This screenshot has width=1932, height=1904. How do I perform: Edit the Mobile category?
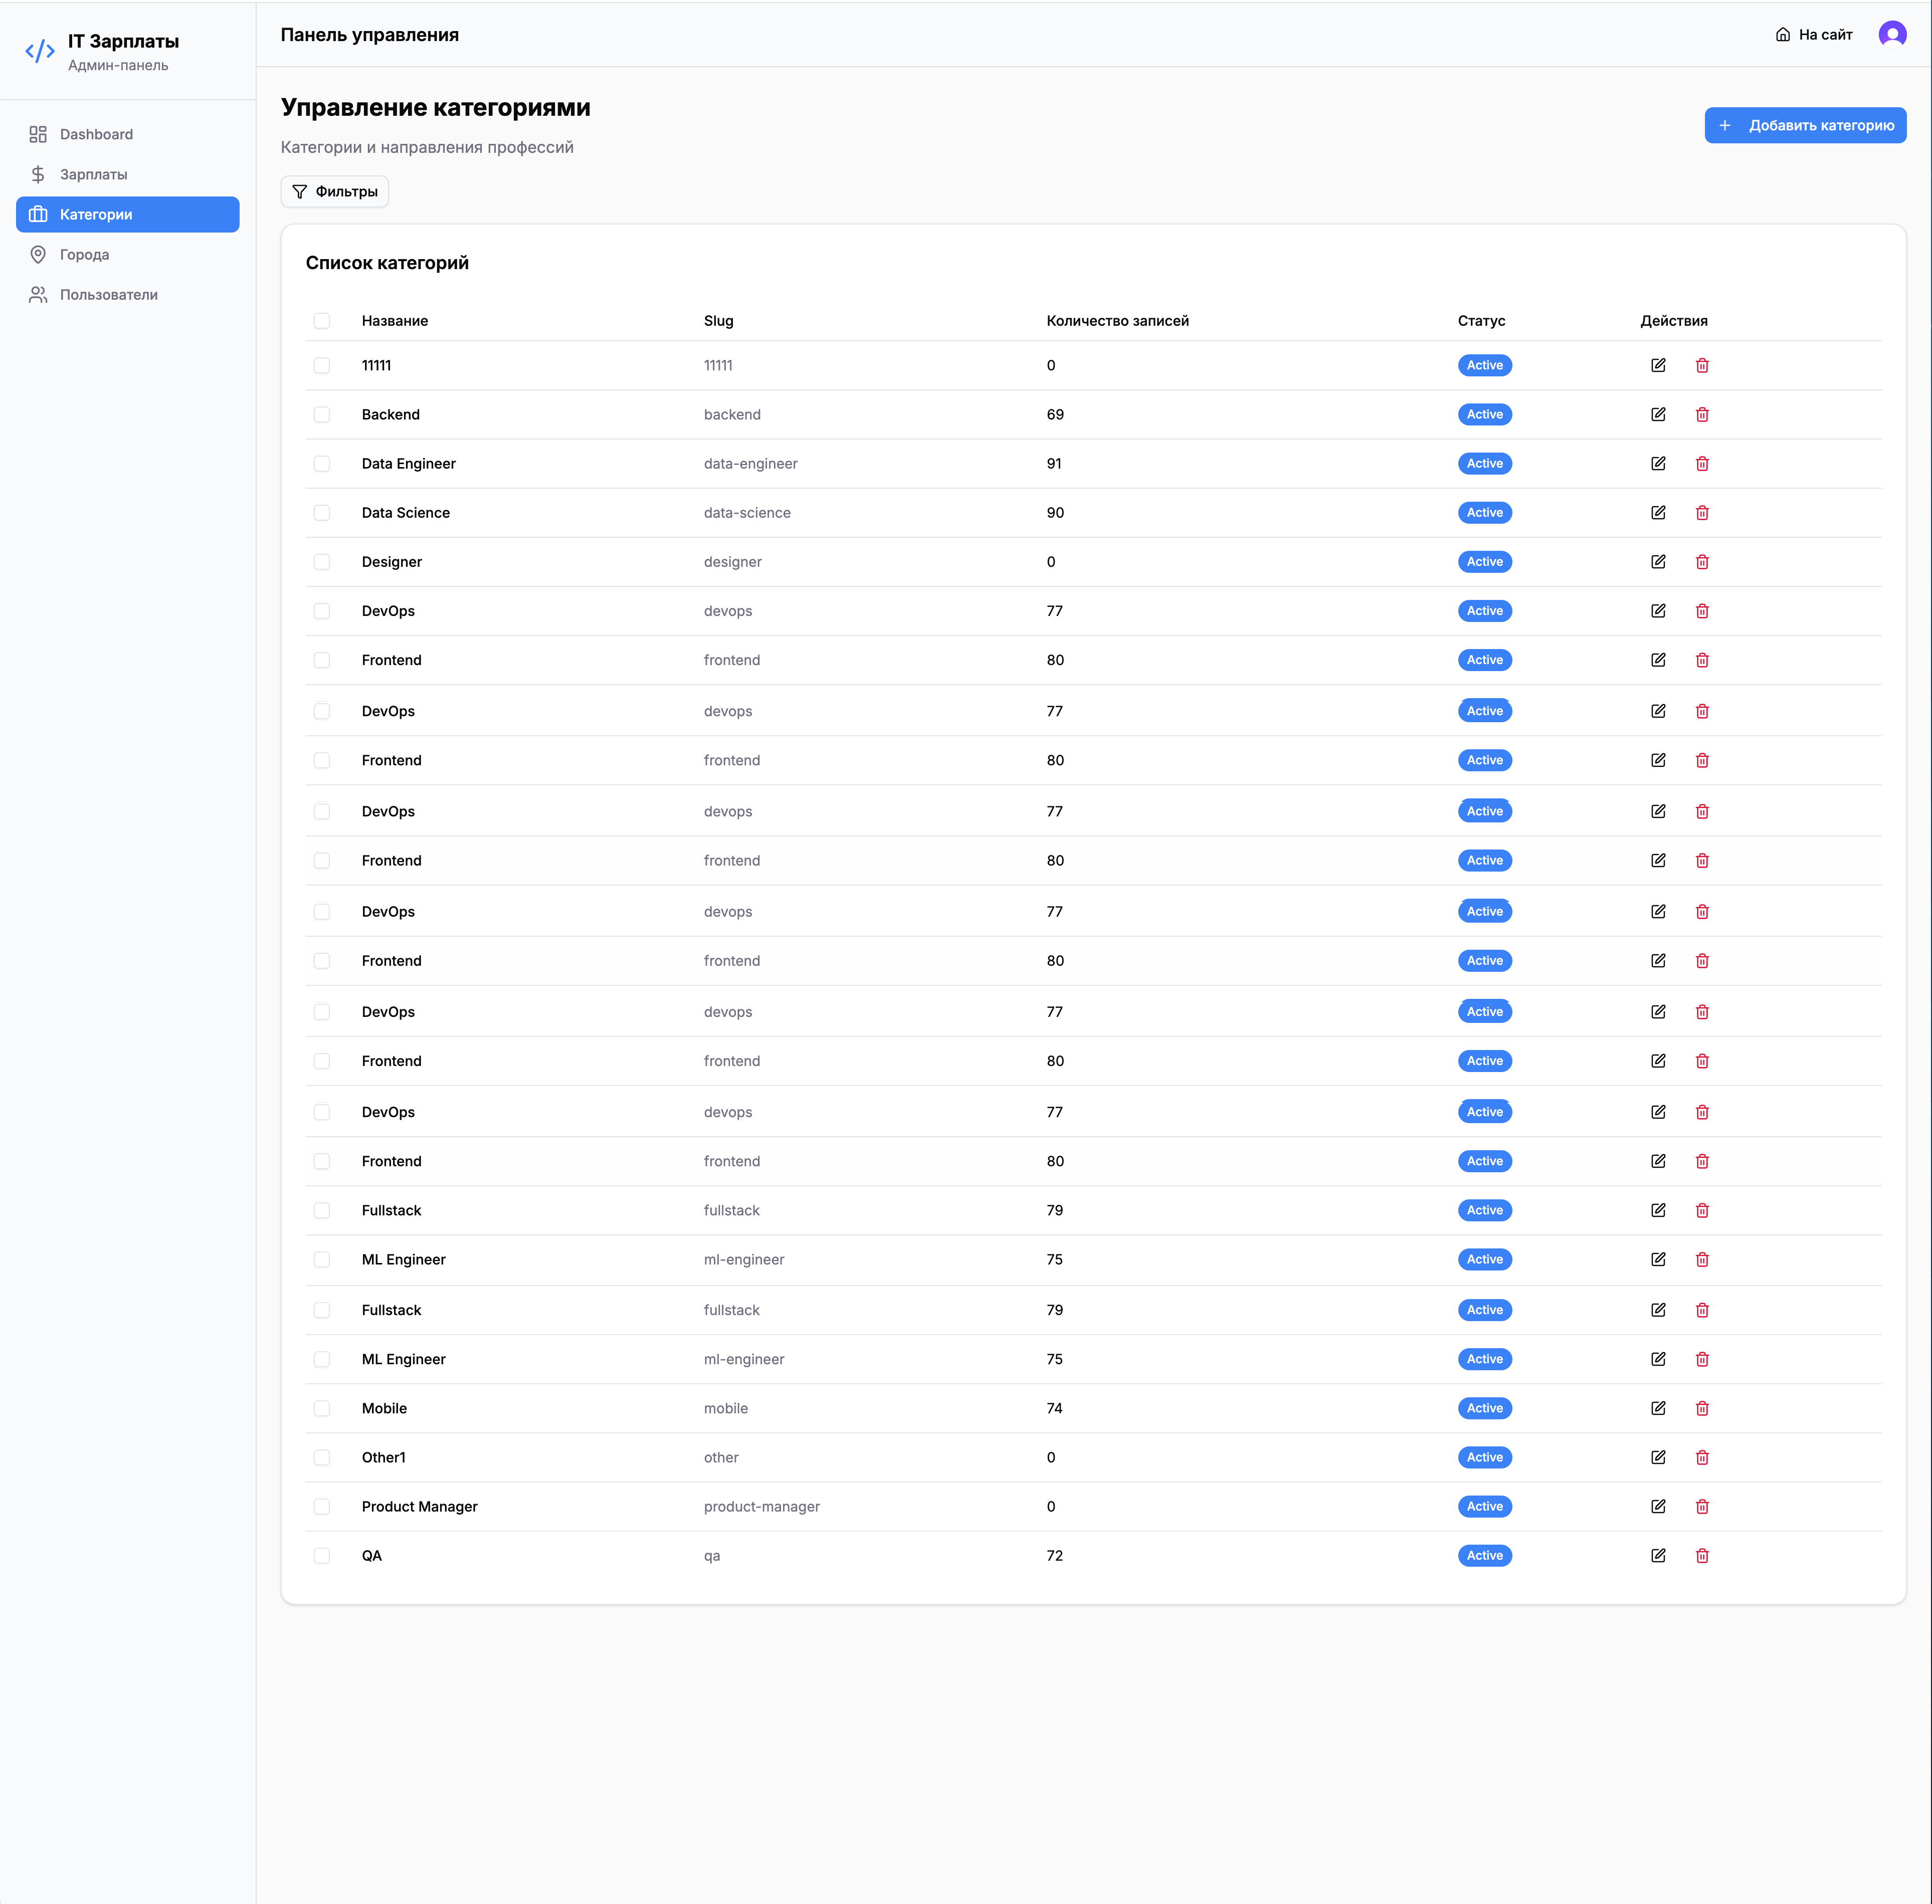coord(1657,1408)
